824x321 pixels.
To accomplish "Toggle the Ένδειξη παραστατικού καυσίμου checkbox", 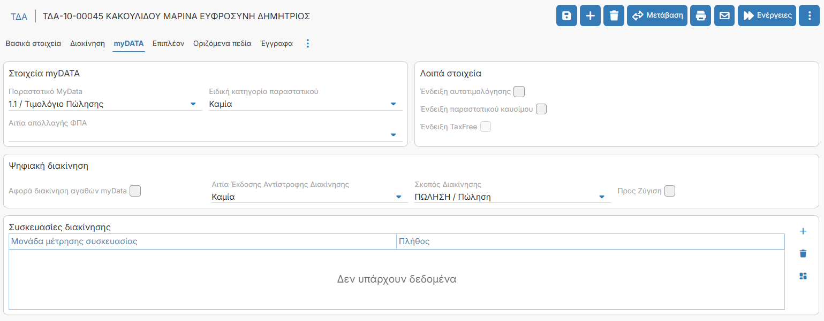I will (x=541, y=109).
